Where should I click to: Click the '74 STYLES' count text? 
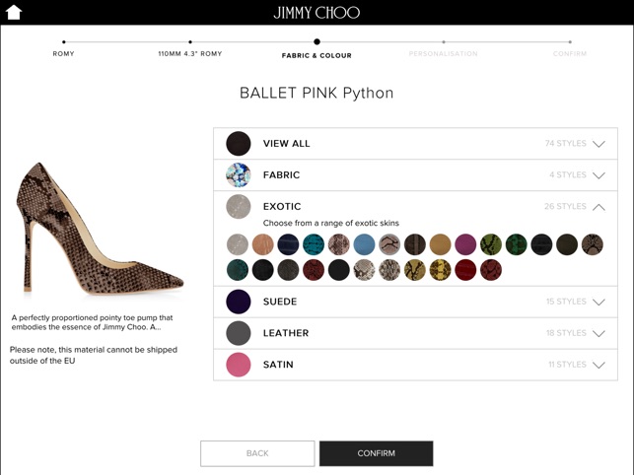566,144
